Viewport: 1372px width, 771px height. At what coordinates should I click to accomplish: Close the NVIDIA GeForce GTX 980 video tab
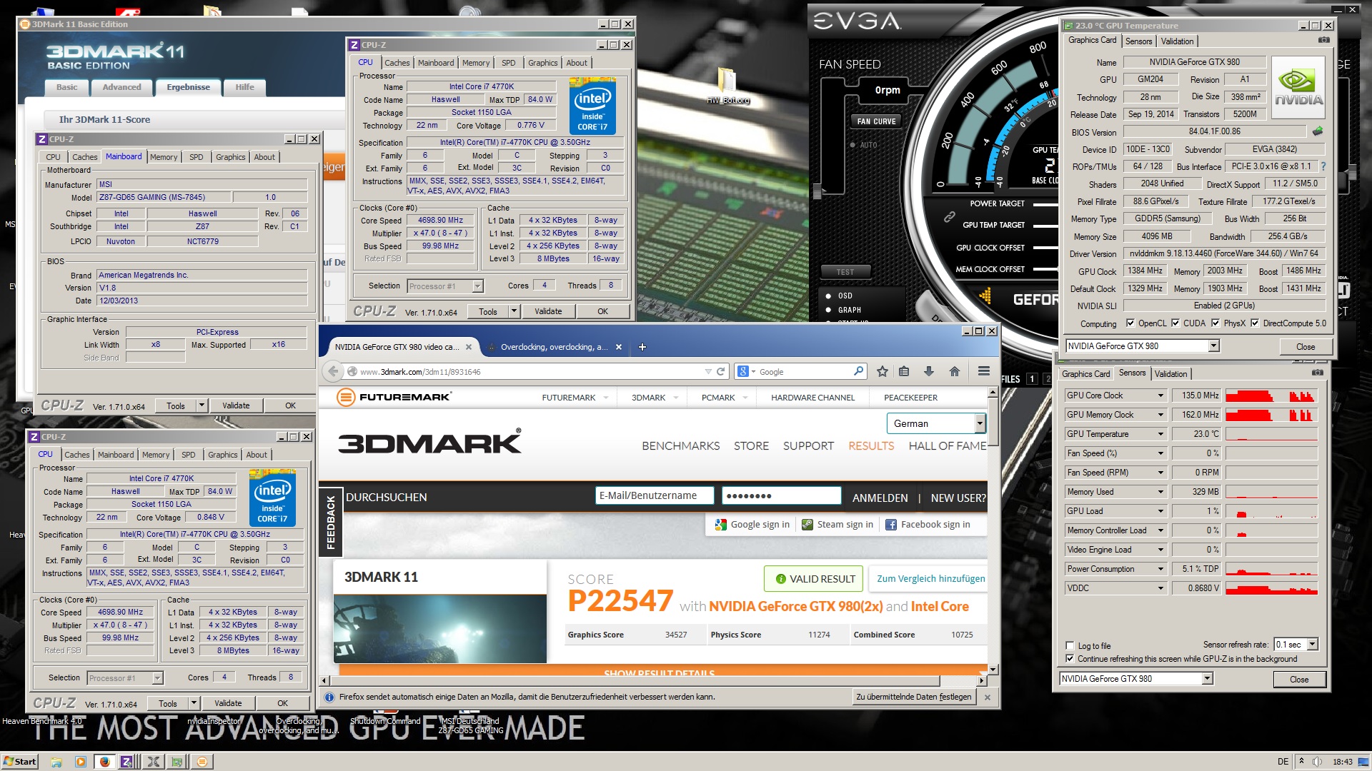click(x=469, y=347)
